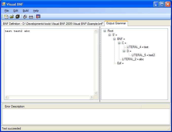Click the Save All toolbar icon
The width and height of the screenshot is (172, 132).
pos(17,17)
